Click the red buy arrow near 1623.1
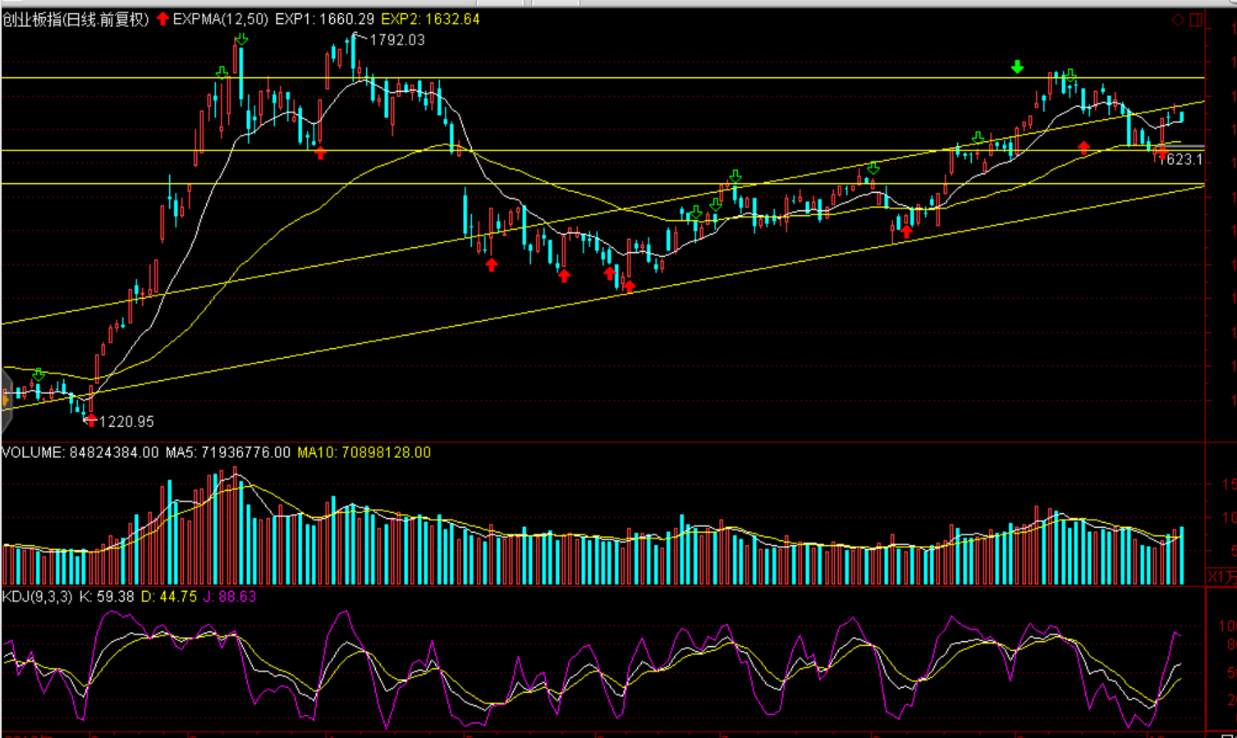Screen dimensions: 1237x738 1161,152
